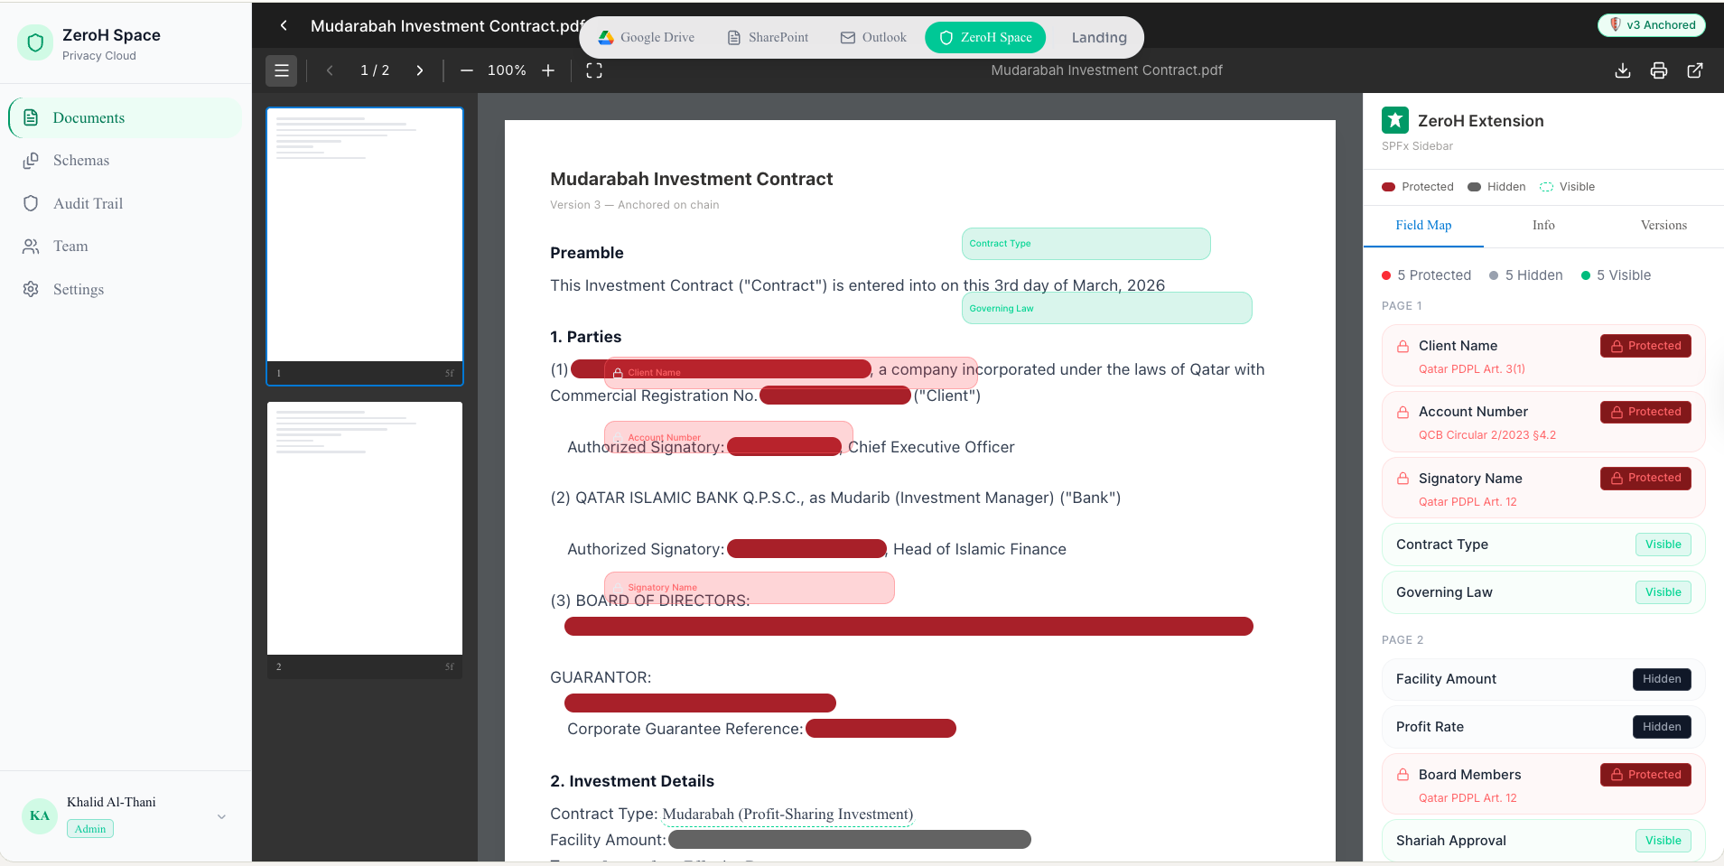Switch to SharePoint integration

pos(769,37)
